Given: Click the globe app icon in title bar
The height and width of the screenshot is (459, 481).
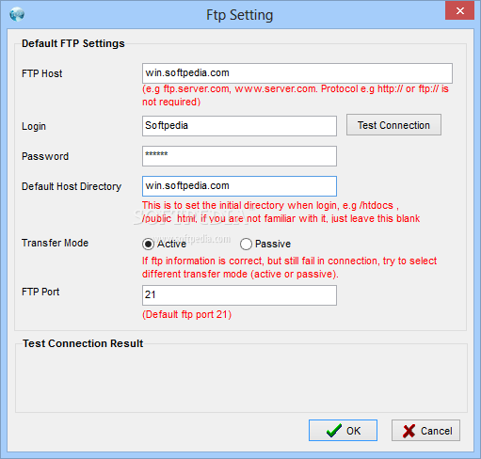Looking at the screenshot, I should pyautogui.click(x=17, y=15).
